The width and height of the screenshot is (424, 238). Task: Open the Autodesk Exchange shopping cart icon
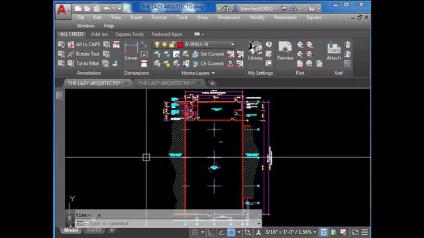coord(284,9)
